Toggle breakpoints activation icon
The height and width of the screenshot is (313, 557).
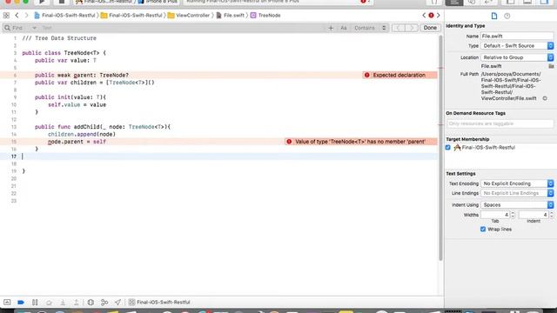21,302
